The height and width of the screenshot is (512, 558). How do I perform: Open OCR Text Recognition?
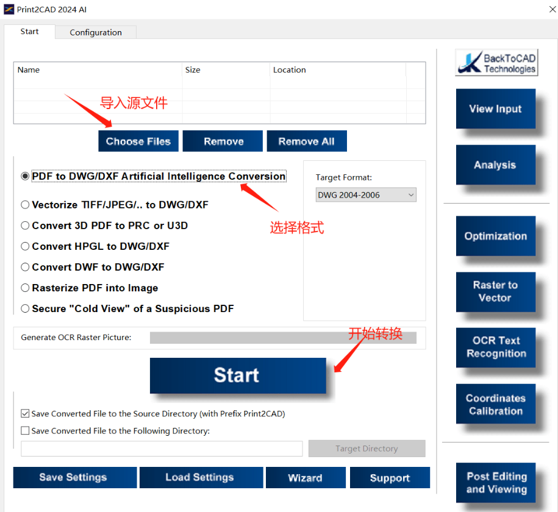point(495,347)
